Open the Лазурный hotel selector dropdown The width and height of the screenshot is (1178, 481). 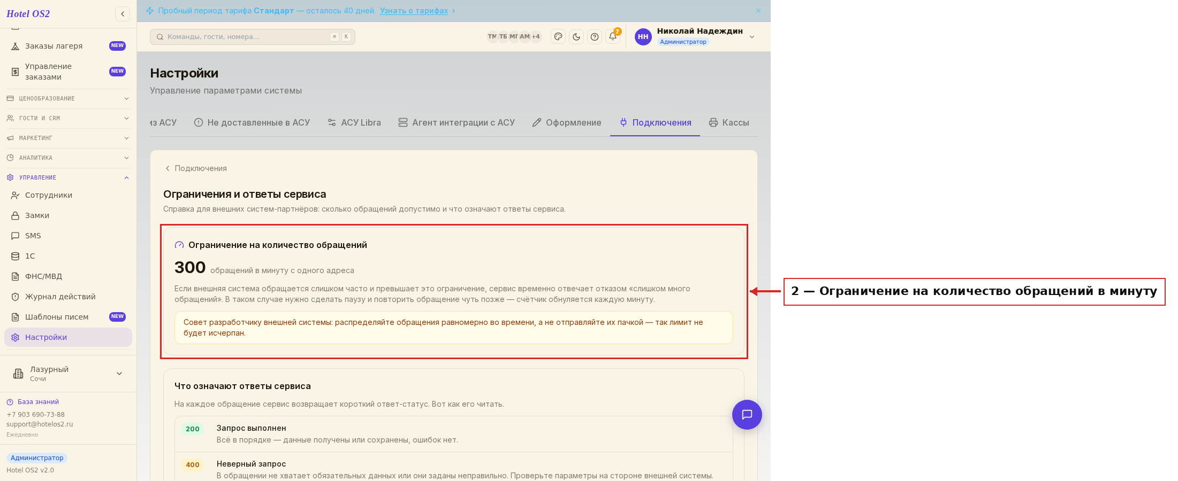coord(68,374)
